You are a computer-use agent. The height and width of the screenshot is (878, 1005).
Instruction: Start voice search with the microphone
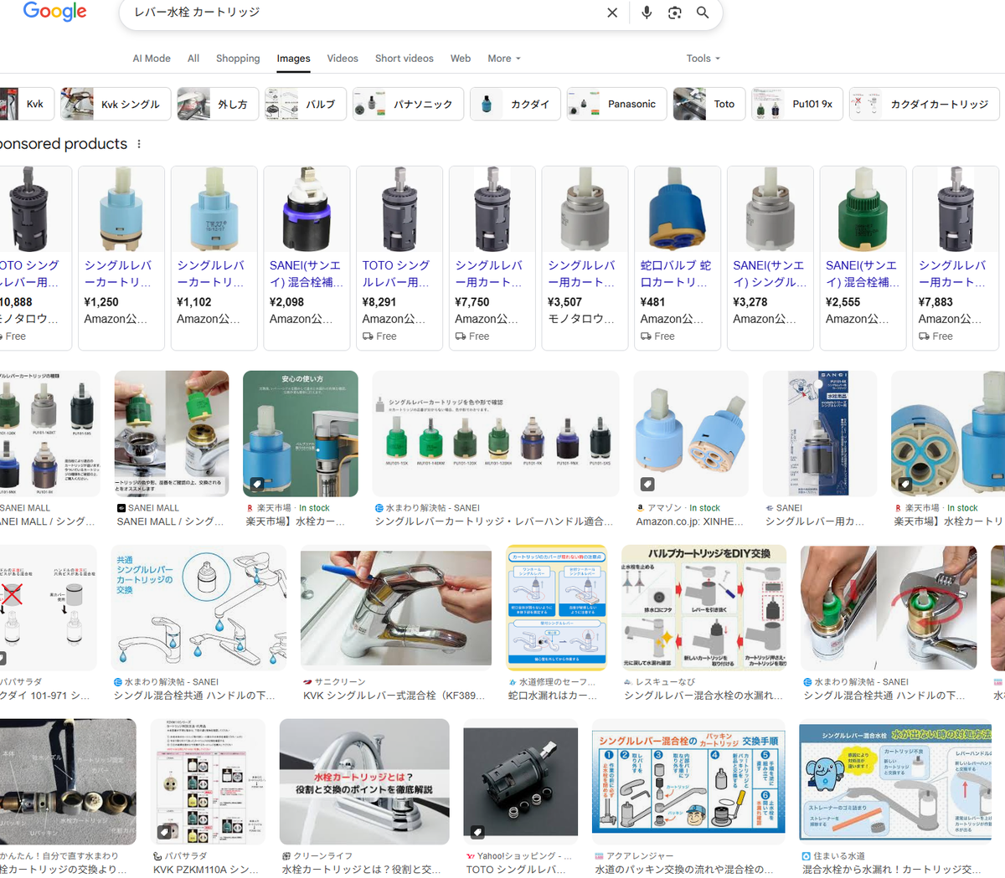tap(647, 13)
